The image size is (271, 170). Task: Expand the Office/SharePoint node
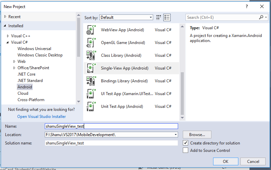pyautogui.click(x=14, y=68)
